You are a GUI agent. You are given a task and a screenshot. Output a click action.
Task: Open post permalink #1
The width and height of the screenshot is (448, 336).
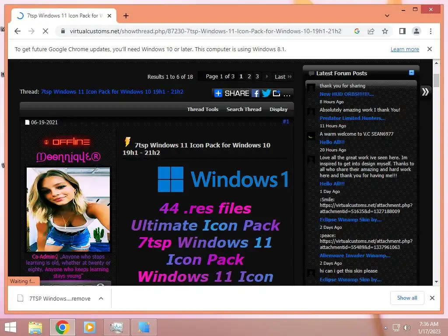point(286,122)
